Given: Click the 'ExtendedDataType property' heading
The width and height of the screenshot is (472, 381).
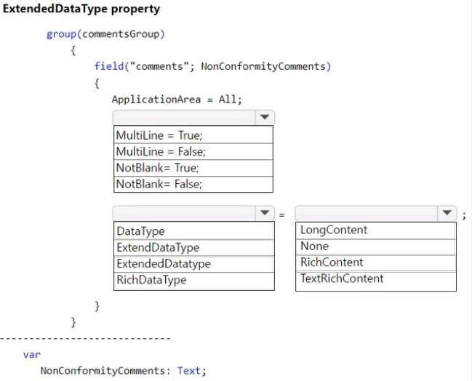Looking at the screenshot, I should [x=81, y=9].
